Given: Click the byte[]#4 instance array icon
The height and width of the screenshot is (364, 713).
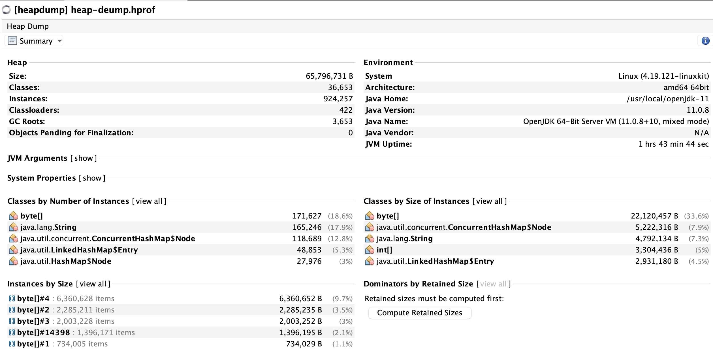Looking at the screenshot, I should click(x=12, y=299).
